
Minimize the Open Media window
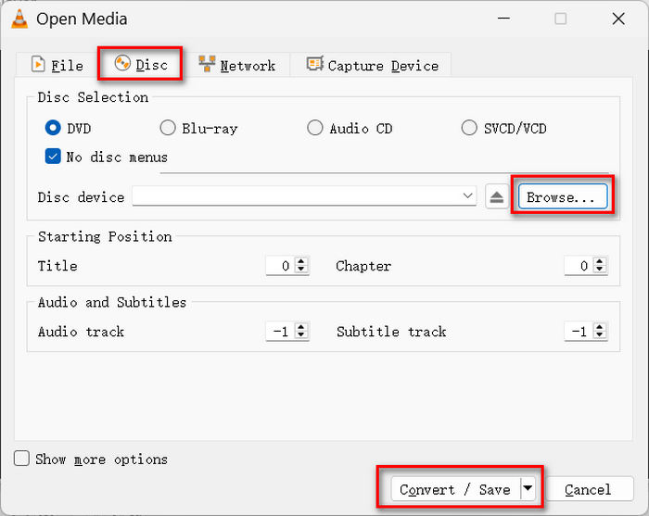point(503,19)
